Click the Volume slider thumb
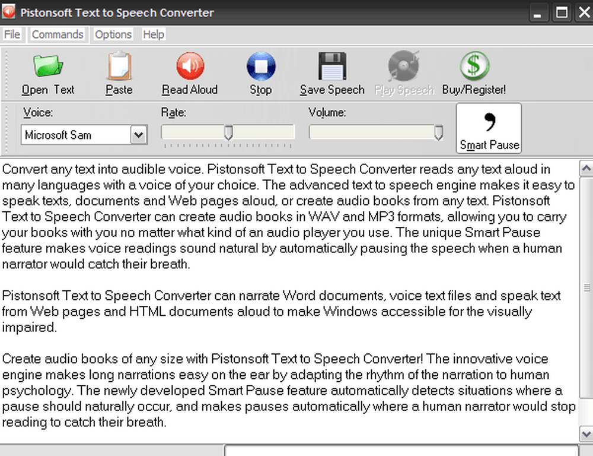This screenshot has width=593, height=456. click(x=438, y=132)
